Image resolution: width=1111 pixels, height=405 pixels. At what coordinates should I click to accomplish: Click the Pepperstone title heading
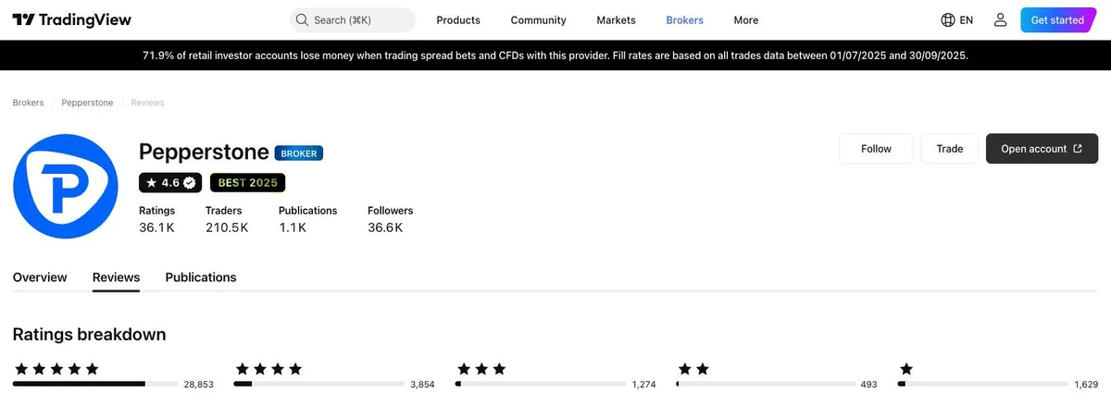(204, 153)
